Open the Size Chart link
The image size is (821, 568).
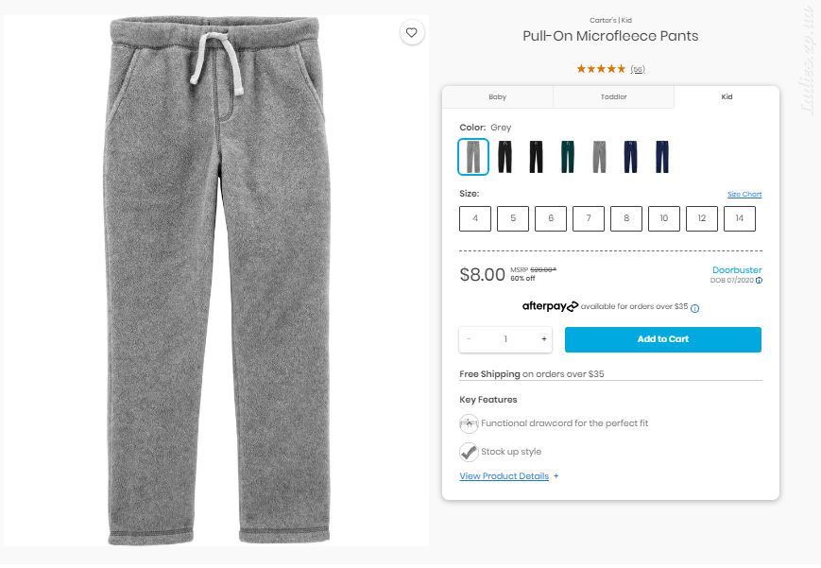744,194
